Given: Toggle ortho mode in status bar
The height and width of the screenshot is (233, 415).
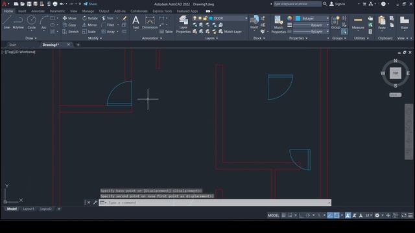Looking at the screenshot, I should 302,216.
